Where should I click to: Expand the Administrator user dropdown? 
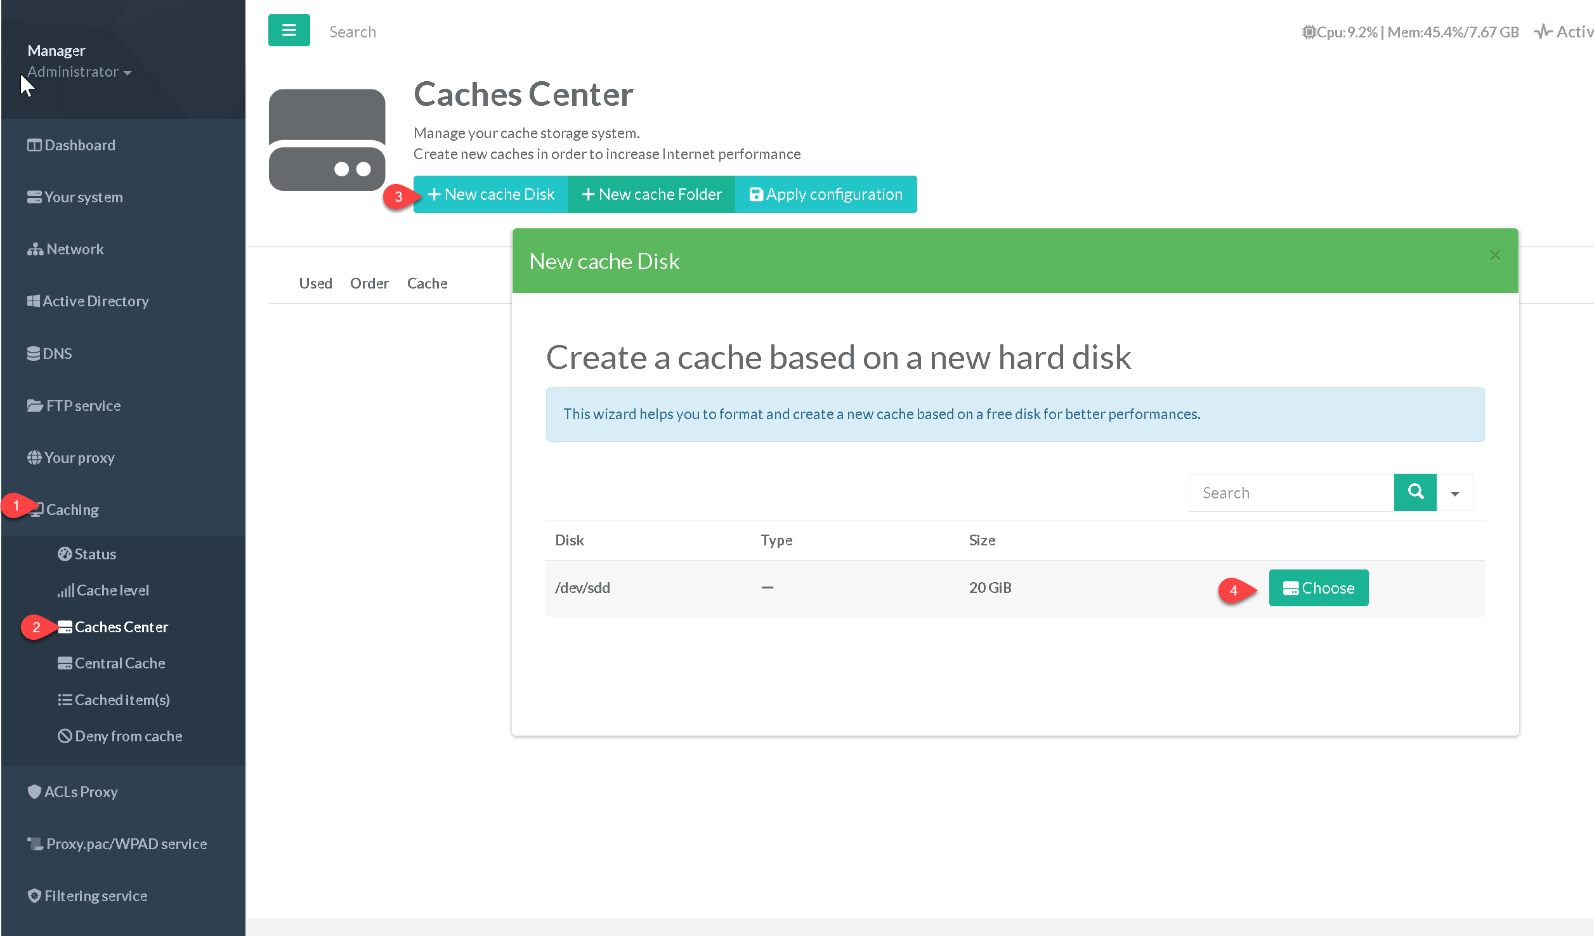point(79,72)
